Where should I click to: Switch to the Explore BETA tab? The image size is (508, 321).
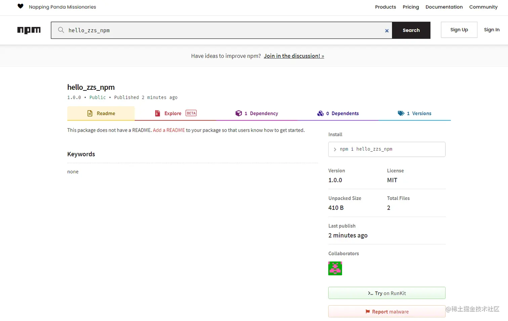(x=175, y=113)
